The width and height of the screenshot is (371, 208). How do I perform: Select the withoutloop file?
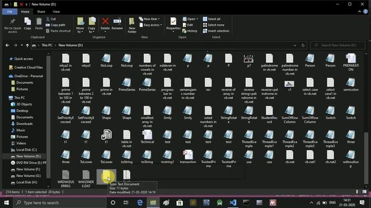click(x=351, y=159)
